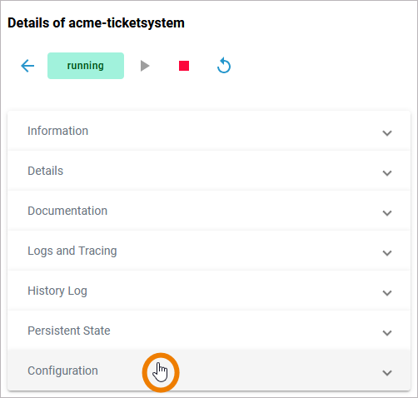418x398 pixels.
Task: Open the Persistent State label
Action: 69,331
